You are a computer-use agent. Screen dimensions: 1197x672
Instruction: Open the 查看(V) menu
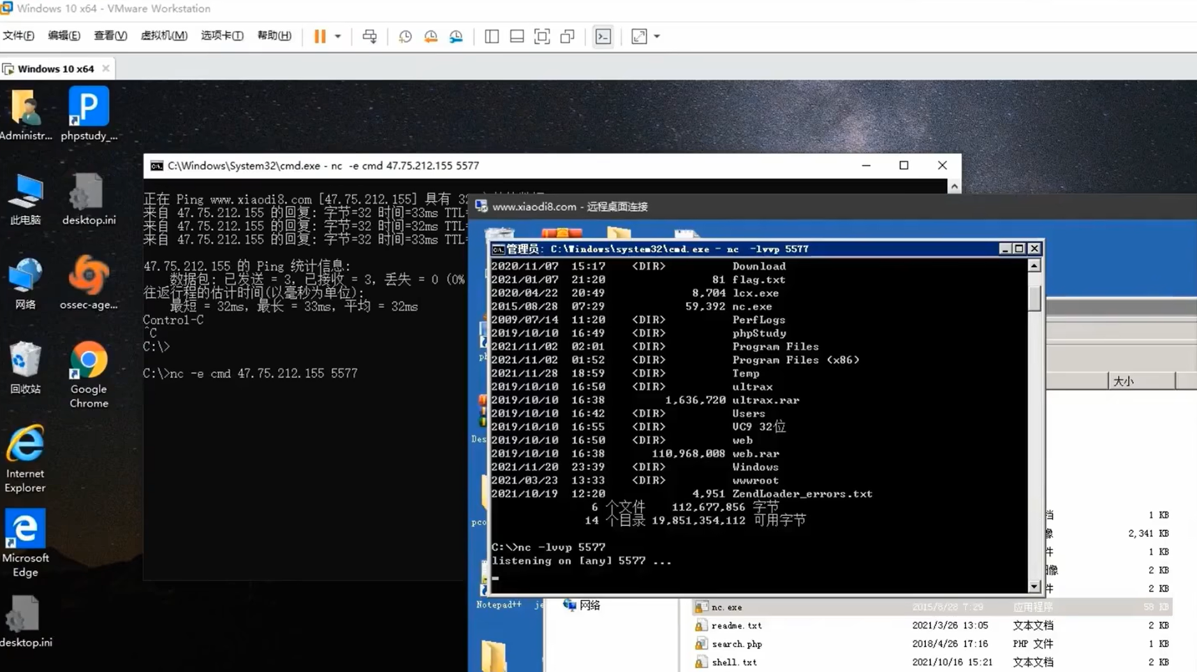click(110, 36)
